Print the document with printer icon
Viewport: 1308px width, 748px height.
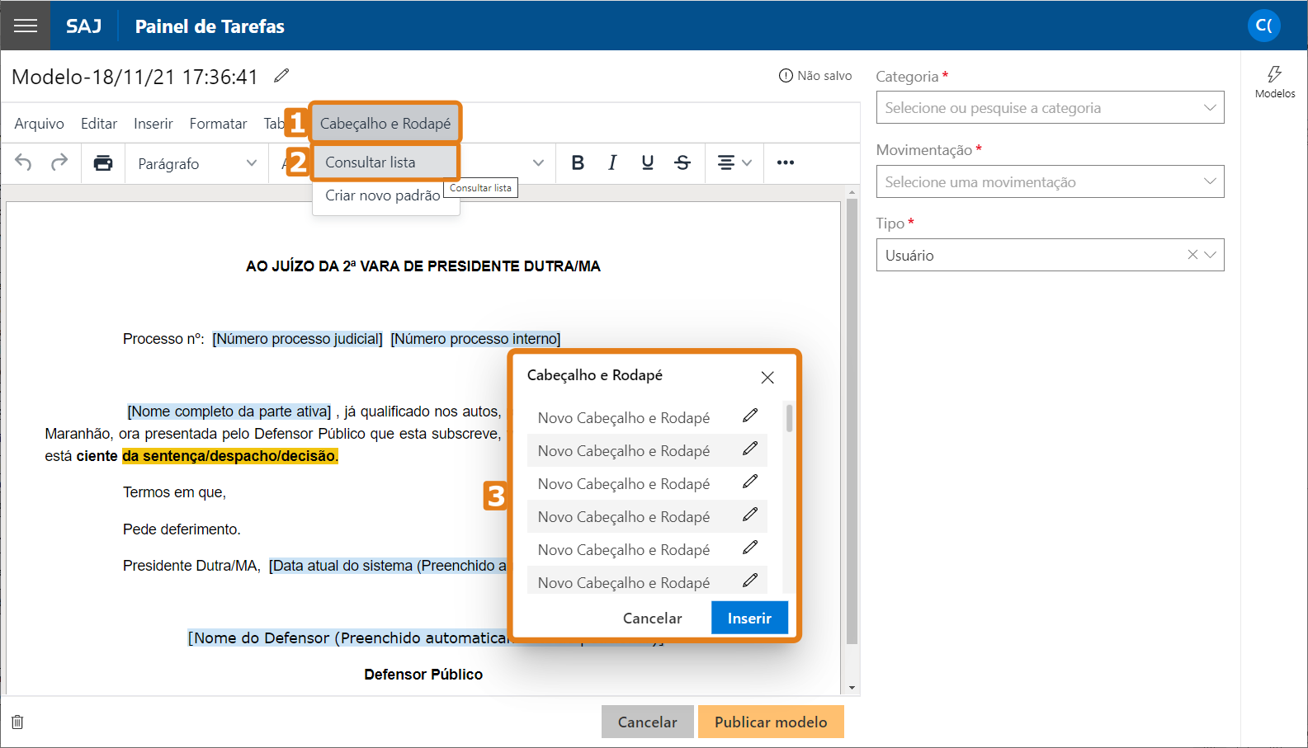tap(103, 162)
